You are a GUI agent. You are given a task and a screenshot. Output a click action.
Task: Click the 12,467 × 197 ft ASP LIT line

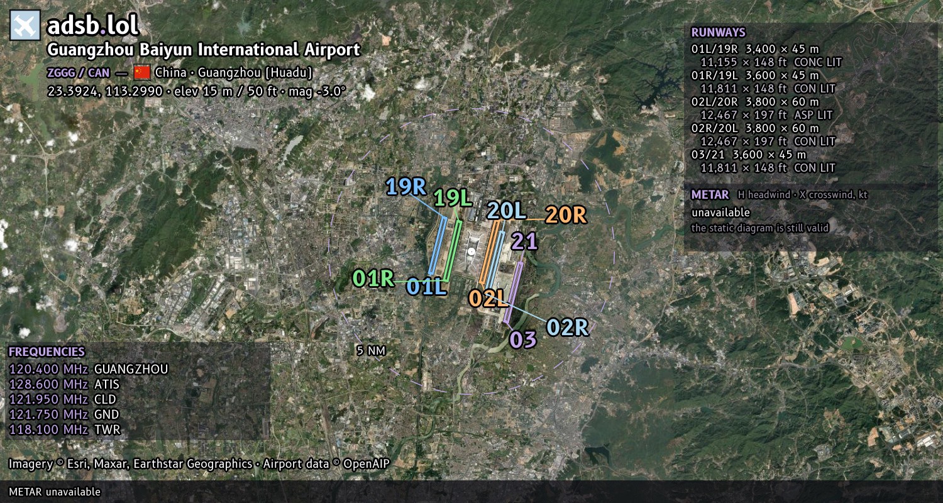(x=766, y=115)
